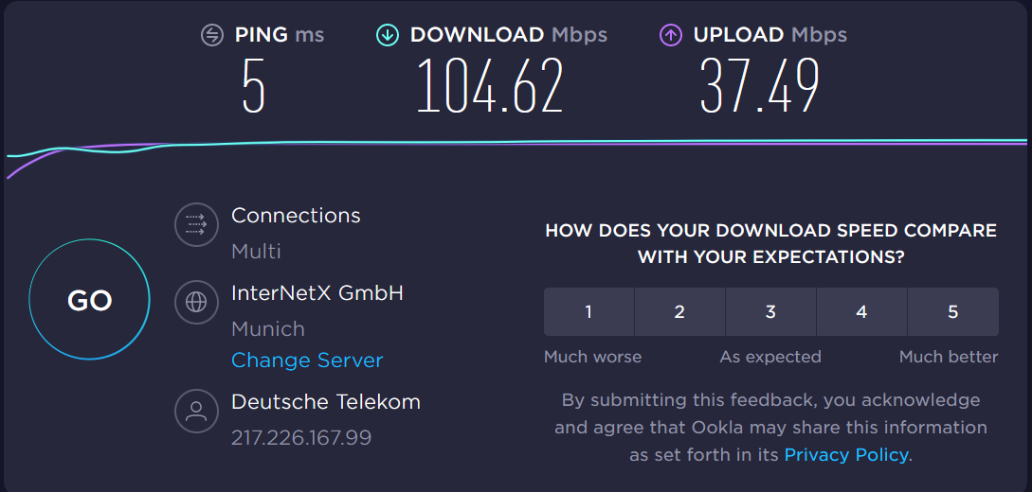Image resolution: width=1032 pixels, height=492 pixels.
Task: Click the download arrow icon
Action: [387, 35]
